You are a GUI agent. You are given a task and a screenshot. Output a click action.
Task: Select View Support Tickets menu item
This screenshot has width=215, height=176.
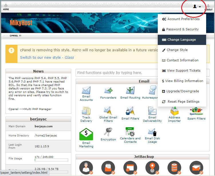(182, 71)
